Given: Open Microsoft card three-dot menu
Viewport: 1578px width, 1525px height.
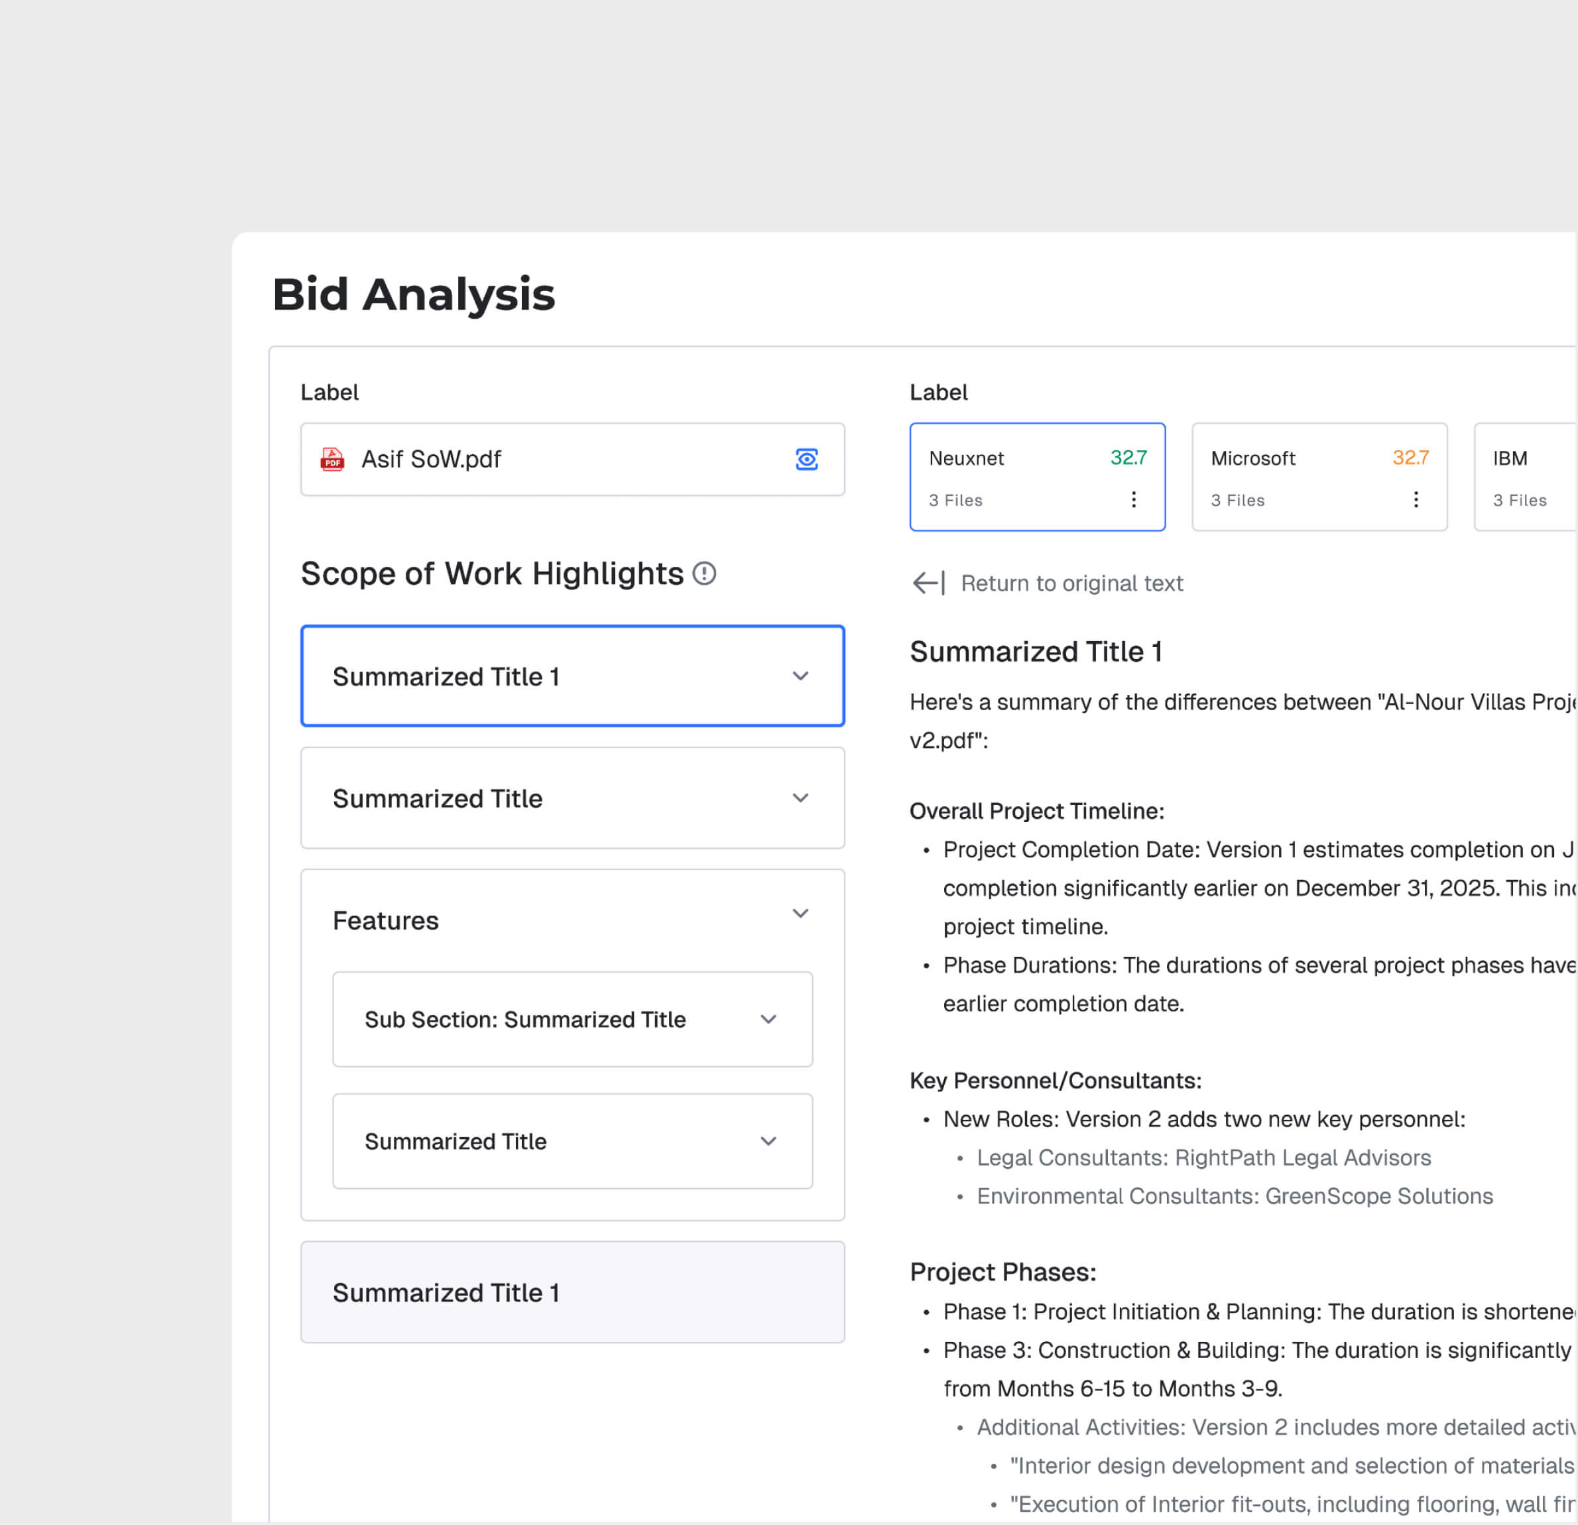Looking at the screenshot, I should pyautogui.click(x=1416, y=499).
